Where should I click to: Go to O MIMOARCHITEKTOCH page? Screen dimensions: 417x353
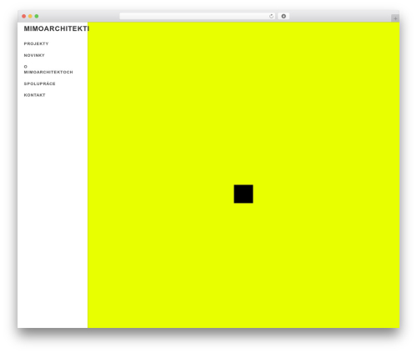(48, 69)
